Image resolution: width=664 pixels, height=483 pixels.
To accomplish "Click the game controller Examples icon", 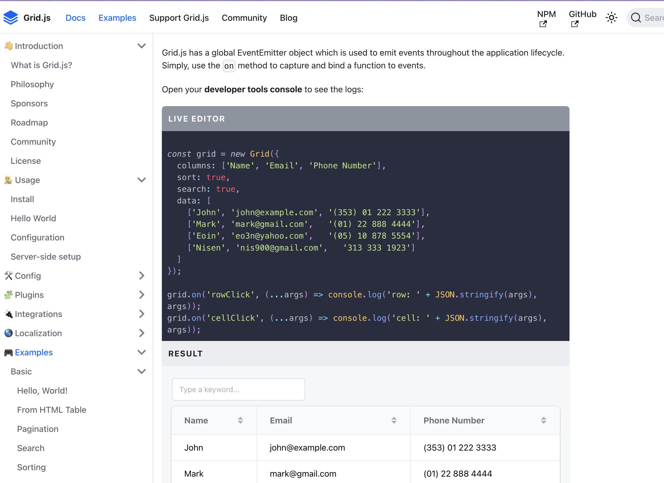I will click(8, 352).
